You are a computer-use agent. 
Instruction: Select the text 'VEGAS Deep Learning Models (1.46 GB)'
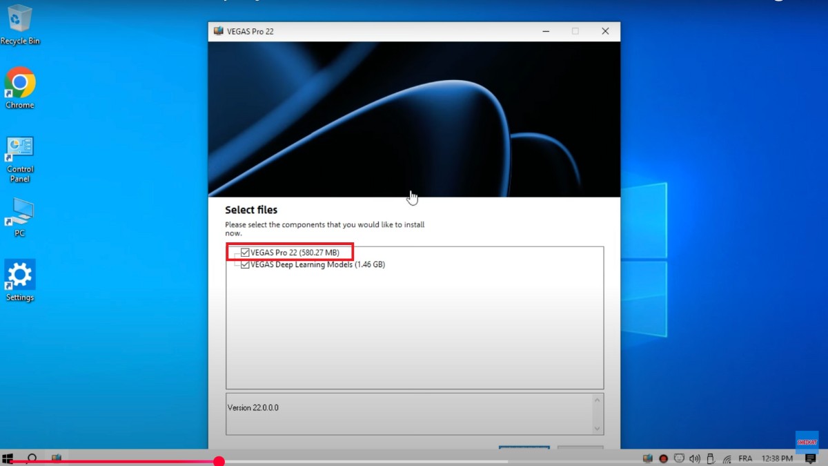pos(318,264)
